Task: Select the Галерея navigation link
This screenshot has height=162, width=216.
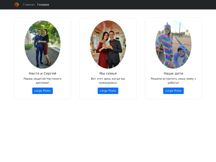Action: 43,5
